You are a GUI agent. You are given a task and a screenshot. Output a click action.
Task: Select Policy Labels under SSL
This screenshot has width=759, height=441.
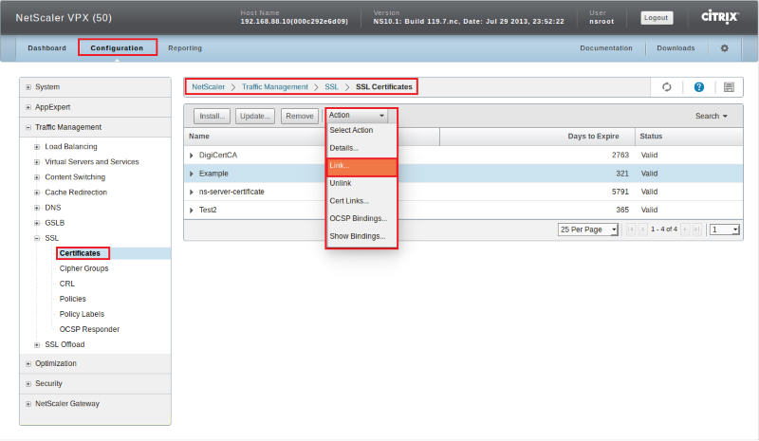[82, 314]
